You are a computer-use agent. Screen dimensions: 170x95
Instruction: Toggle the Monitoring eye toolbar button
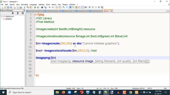pyautogui.click(x=86, y=7)
